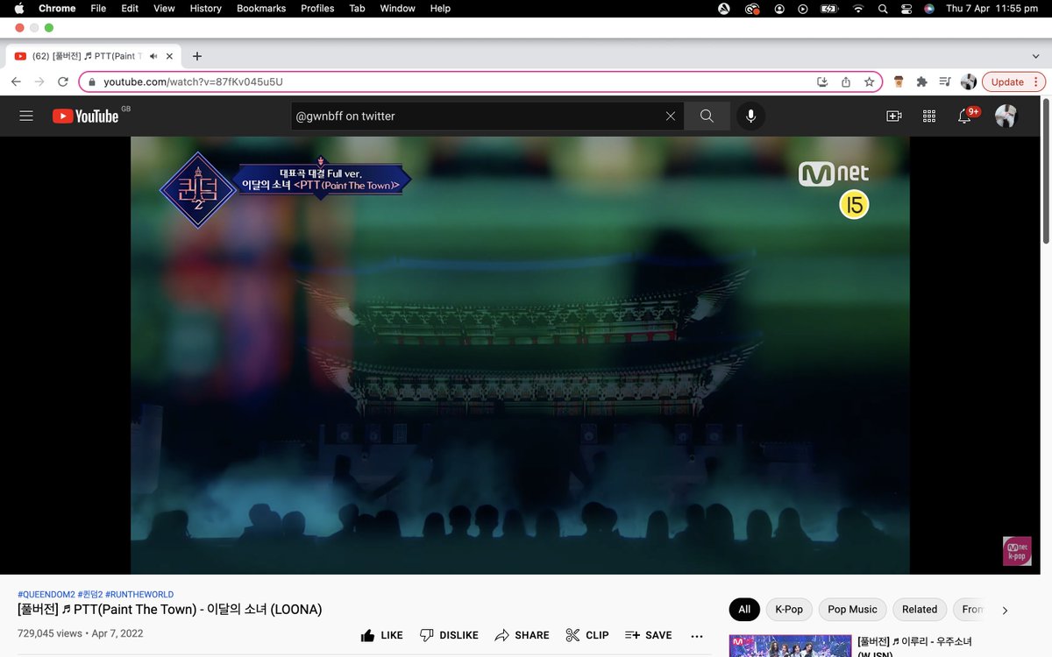Screen dimensions: 1052x657
Task: Run search with magnifier button
Action: click(x=707, y=116)
